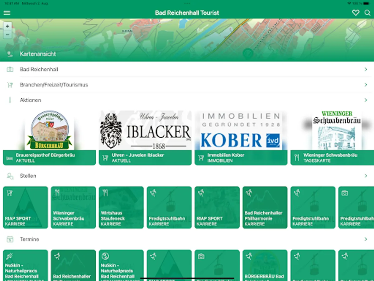
Task: Click the Kartenansicht location pin icon
Action: [x=10, y=54]
